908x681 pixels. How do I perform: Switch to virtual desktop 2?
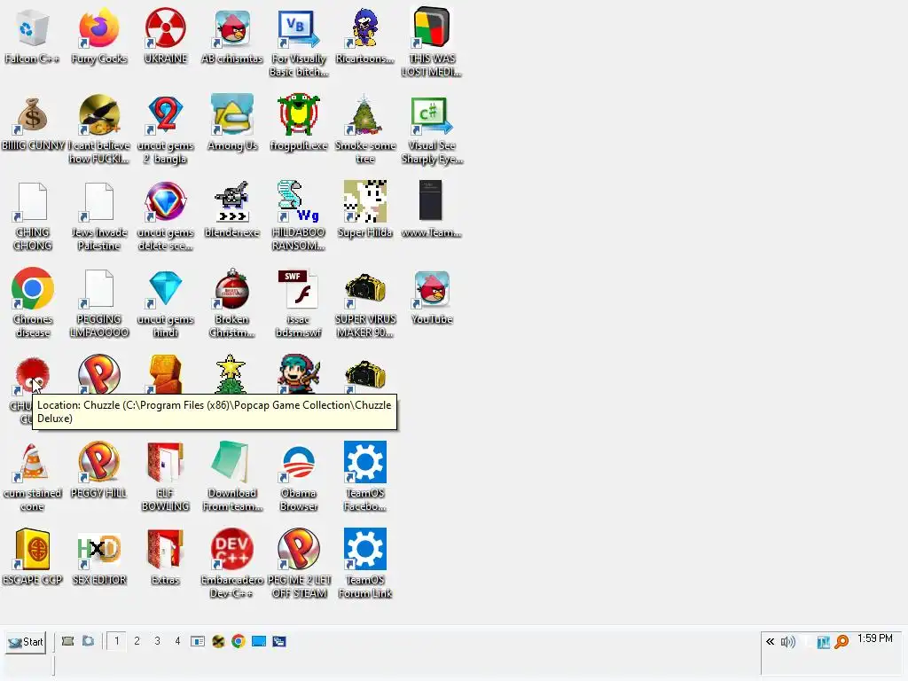coord(137,641)
